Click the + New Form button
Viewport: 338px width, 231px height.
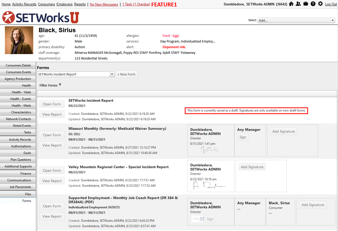tap(126, 74)
